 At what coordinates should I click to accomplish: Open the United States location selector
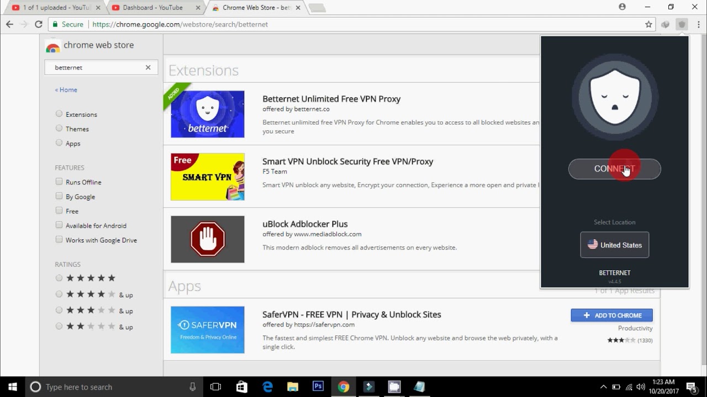pos(615,245)
